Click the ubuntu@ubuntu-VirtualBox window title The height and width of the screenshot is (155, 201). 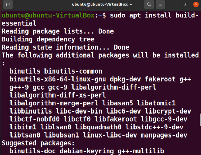(102, 5)
